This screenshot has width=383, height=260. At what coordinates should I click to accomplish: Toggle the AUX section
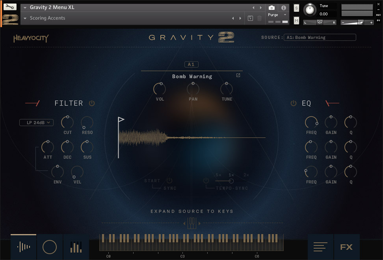click(x=379, y=15)
